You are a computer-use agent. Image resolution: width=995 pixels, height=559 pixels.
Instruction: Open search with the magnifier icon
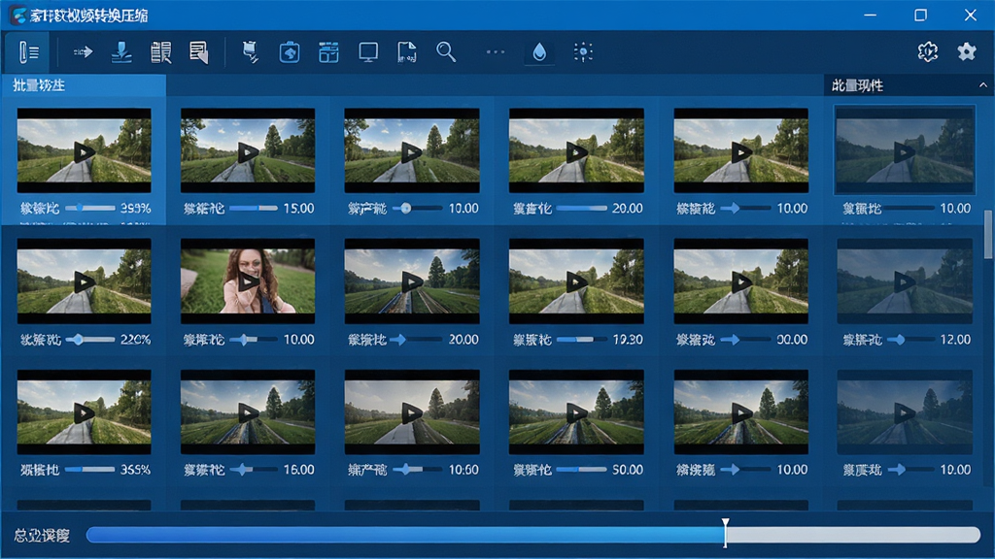[x=446, y=52]
